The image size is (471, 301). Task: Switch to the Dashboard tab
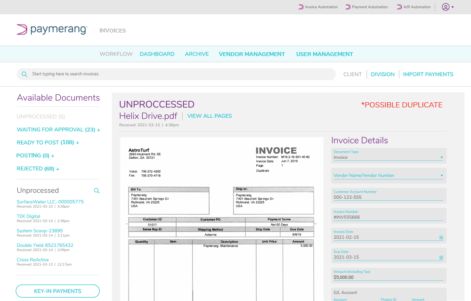[x=157, y=54]
